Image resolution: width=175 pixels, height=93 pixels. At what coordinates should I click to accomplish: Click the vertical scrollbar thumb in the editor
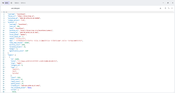(174, 12)
